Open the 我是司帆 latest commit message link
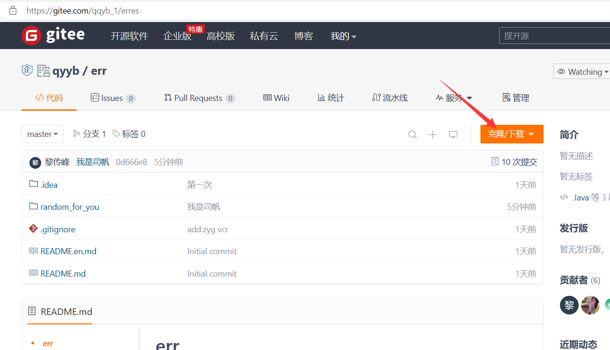Image resolution: width=610 pixels, height=350 pixels. [93, 162]
